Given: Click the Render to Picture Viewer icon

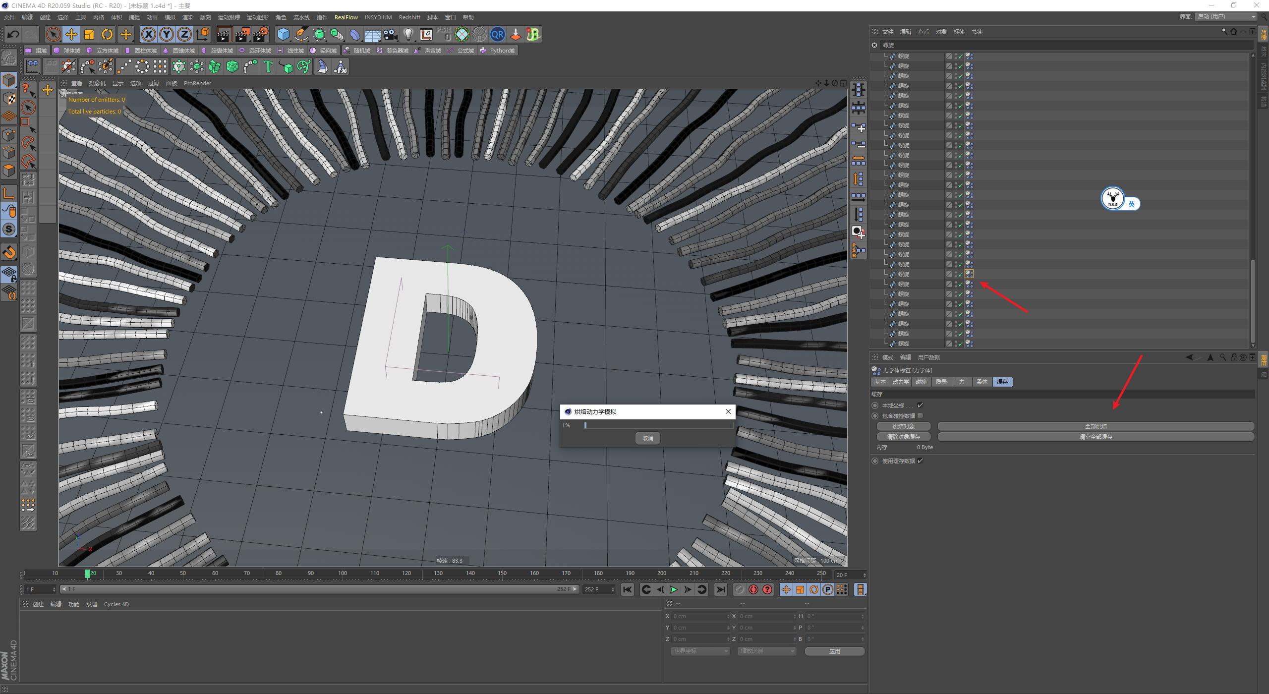Looking at the screenshot, I should 242,34.
